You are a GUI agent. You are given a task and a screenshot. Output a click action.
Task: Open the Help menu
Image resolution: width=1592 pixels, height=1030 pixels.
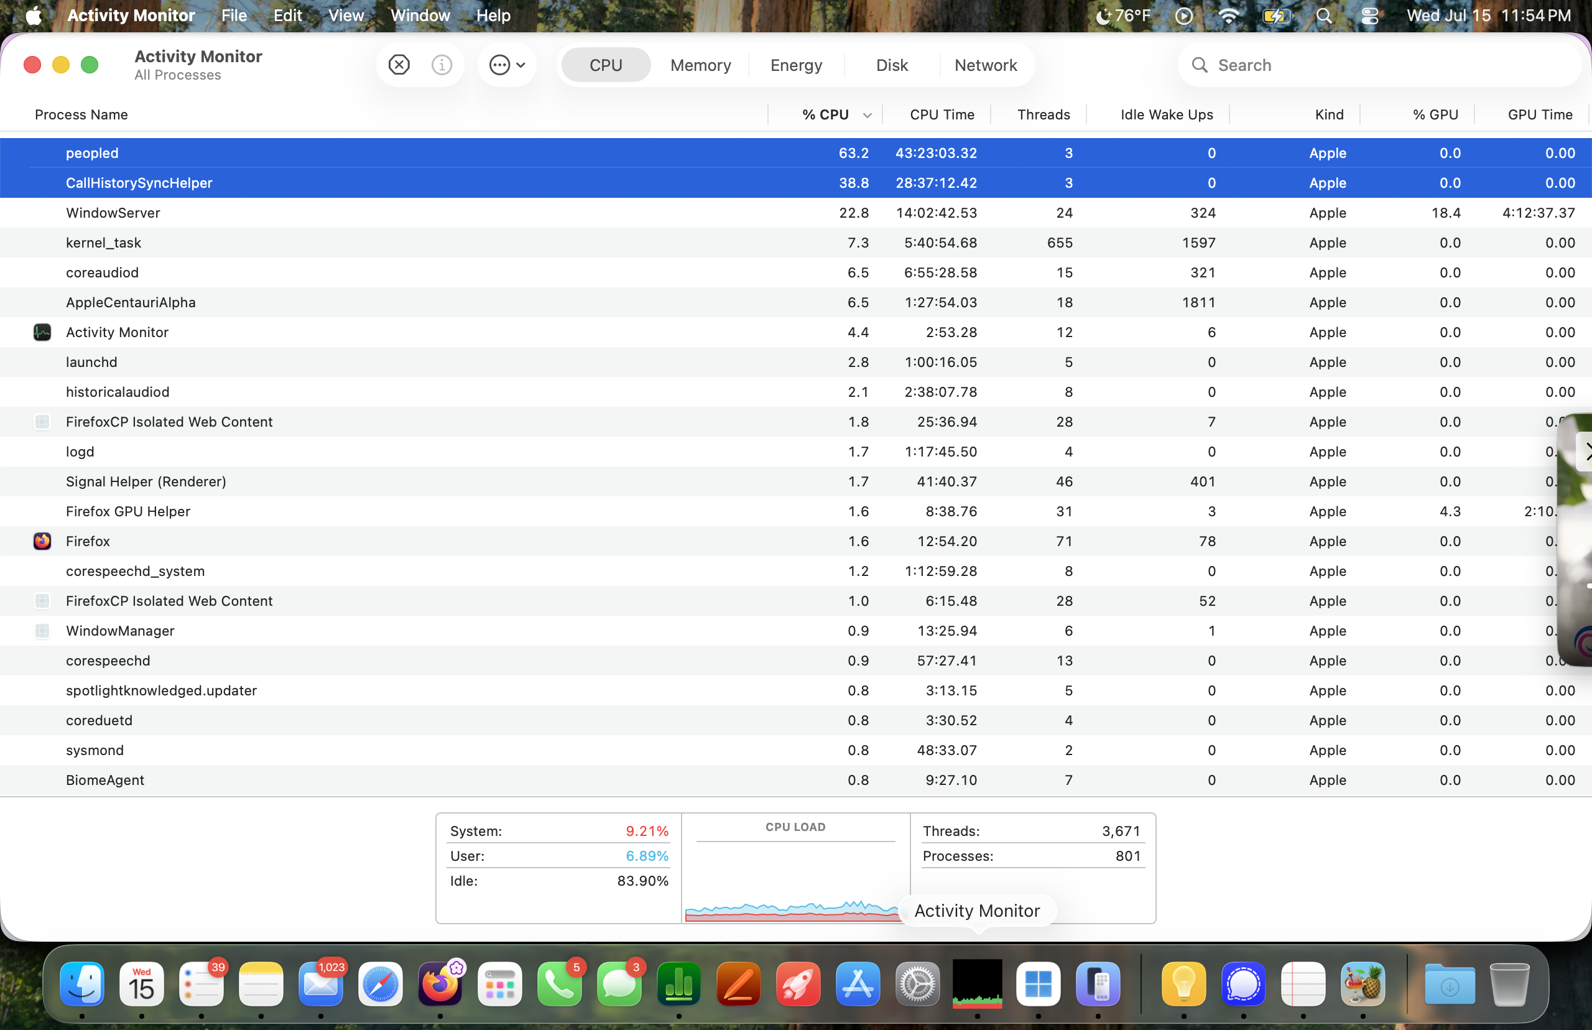493,16
